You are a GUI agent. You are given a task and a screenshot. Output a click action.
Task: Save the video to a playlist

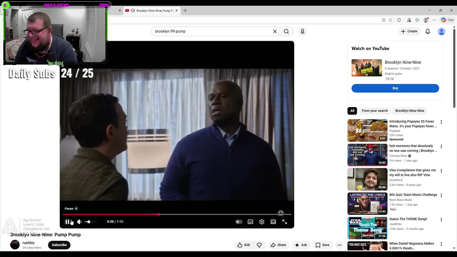(x=322, y=245)
